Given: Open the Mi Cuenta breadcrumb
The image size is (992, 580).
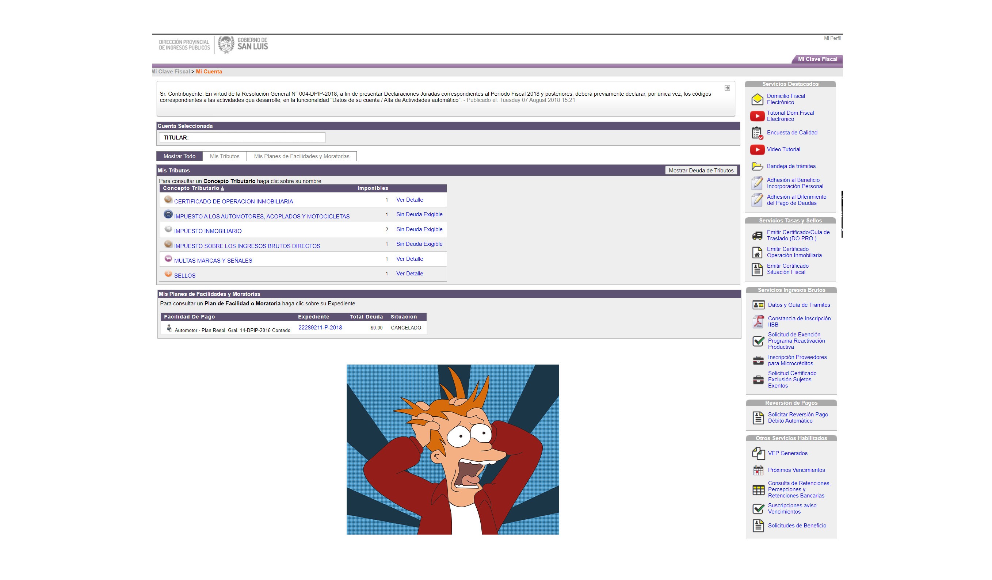Looking at the screenshot, I should pos(209,72).
